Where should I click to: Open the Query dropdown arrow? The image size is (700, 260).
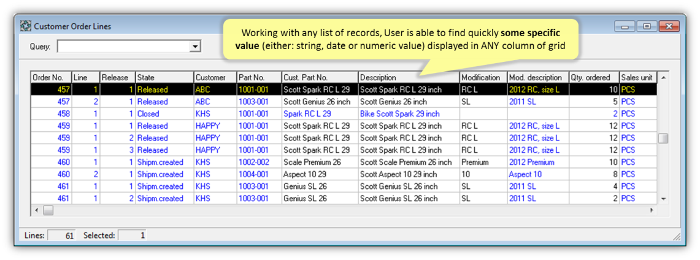coord(195,47)
